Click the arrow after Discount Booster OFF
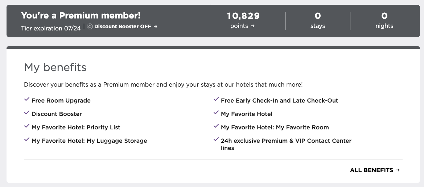 tap(156, 26)
